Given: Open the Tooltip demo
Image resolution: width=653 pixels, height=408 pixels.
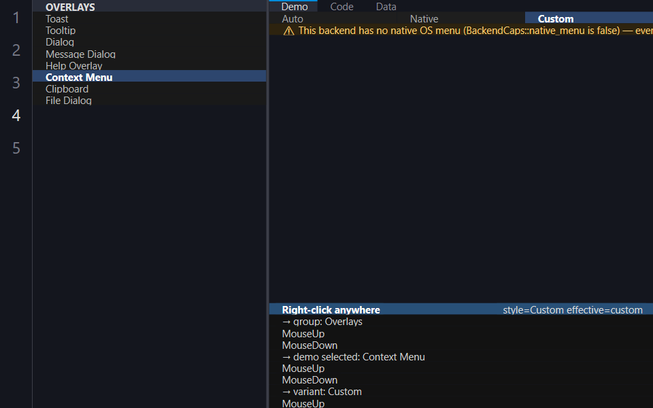Looking at the screenshot, I should pos(149,31).
